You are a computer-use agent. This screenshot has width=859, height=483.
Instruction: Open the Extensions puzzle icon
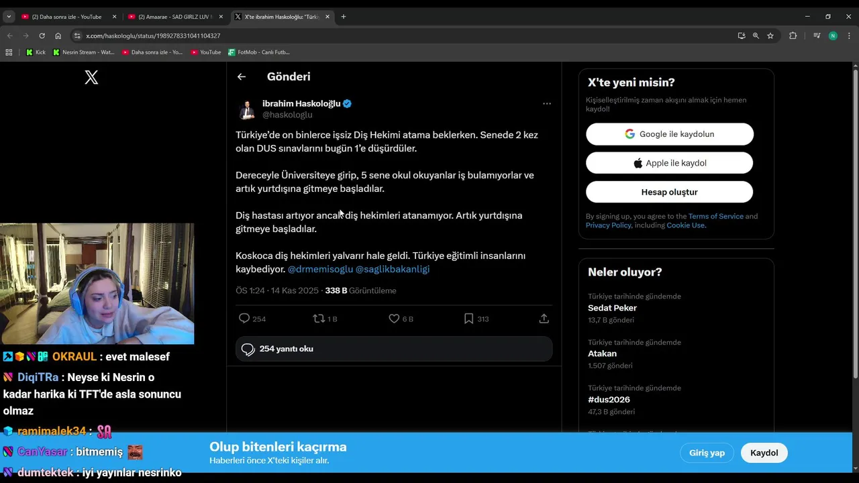point(793,36)
